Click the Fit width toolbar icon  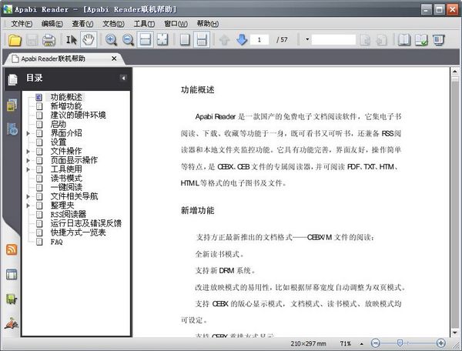tap(146, 40)
